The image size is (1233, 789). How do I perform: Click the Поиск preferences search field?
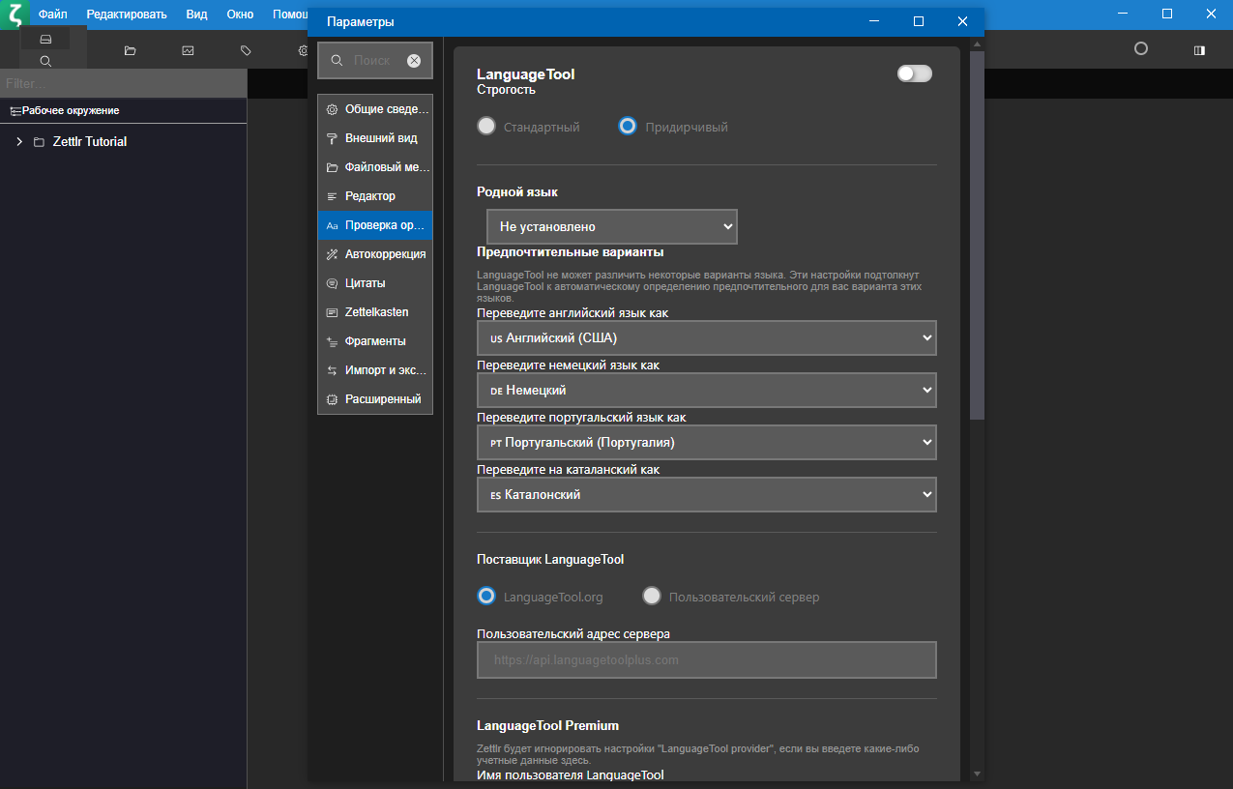point(375,60)
